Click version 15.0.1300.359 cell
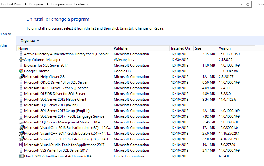Viewport: 264px width, 166px height. pos(229,54)
